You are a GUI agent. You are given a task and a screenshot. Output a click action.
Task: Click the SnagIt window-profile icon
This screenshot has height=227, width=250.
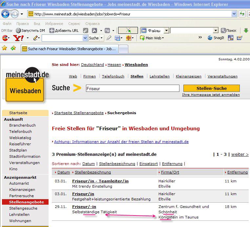point(231,38)
